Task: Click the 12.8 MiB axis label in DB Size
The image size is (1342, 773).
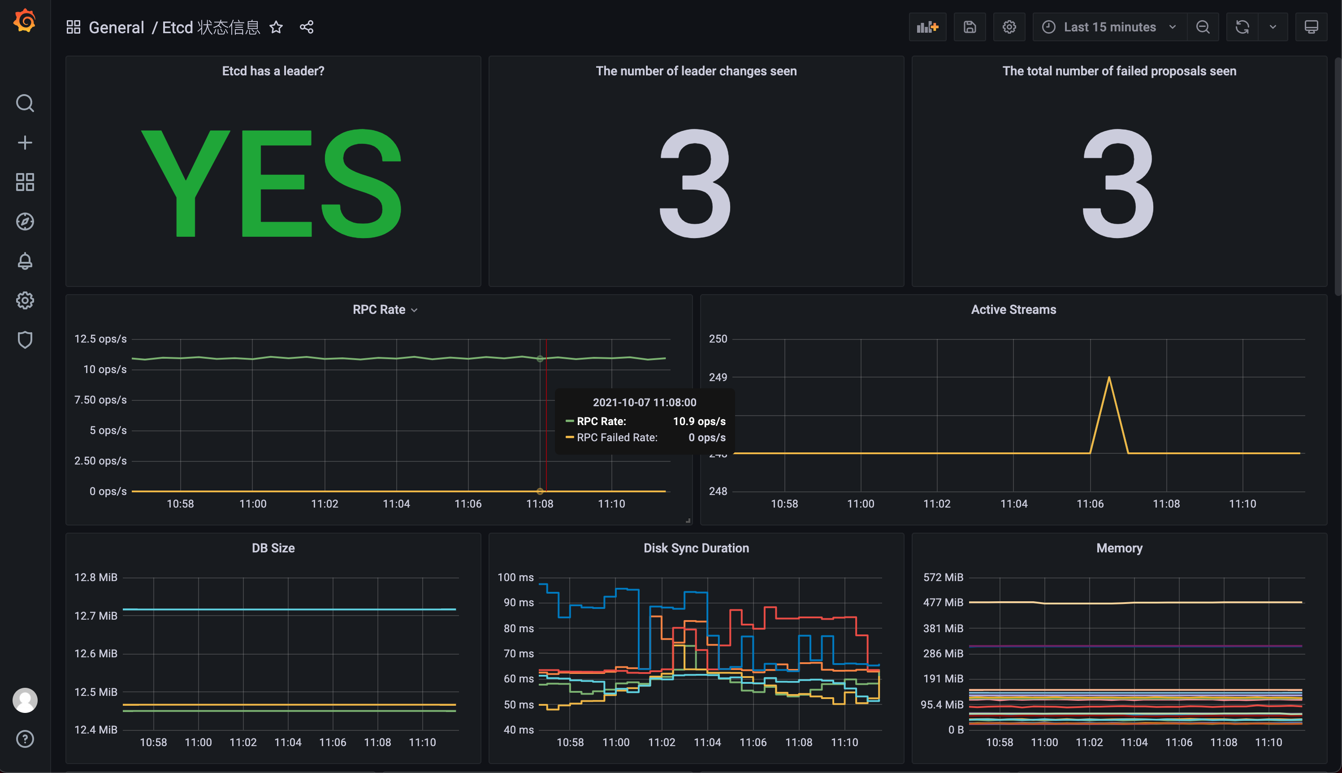Action: tap(95, 577)
